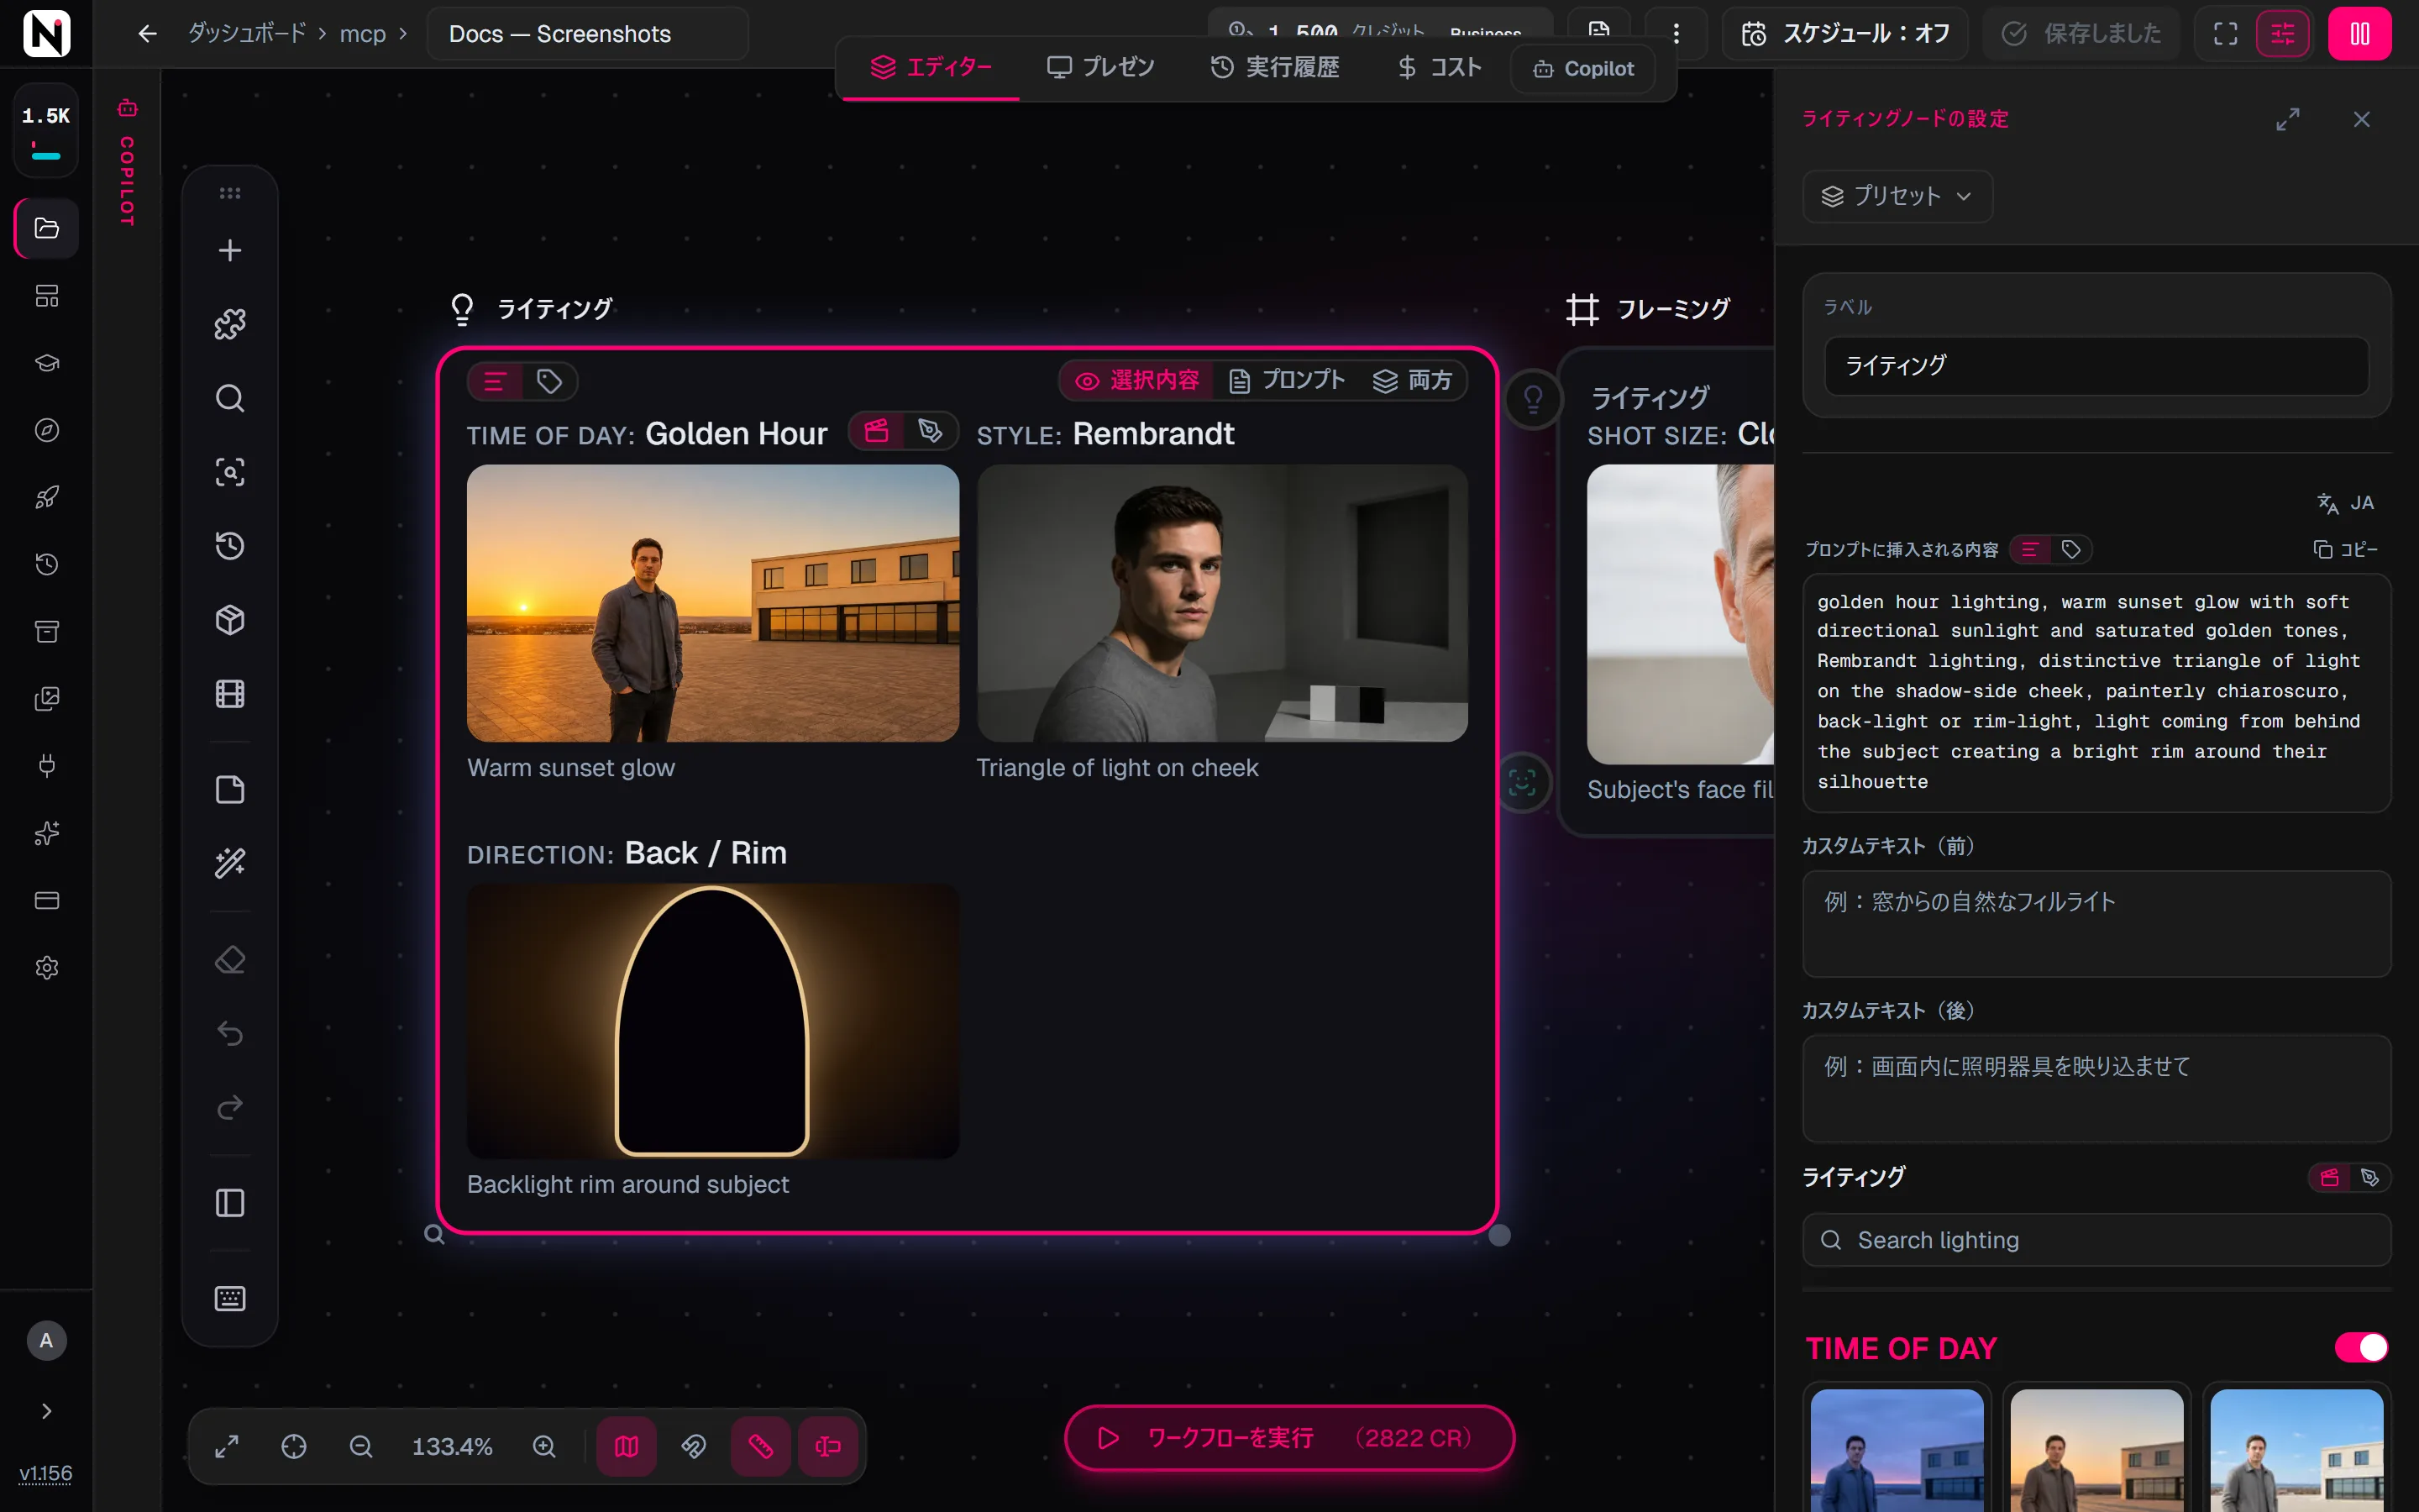2419x1512 pixels.
Task: Select the 両方 view option
Action: pos(1413,380)
